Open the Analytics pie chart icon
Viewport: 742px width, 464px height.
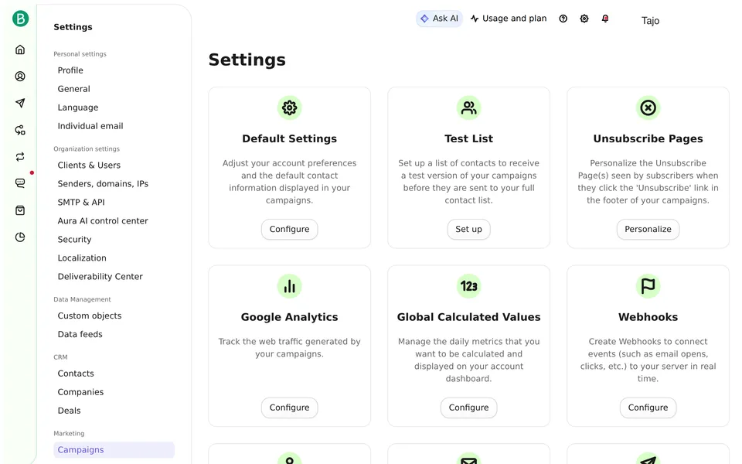[20, 237]
